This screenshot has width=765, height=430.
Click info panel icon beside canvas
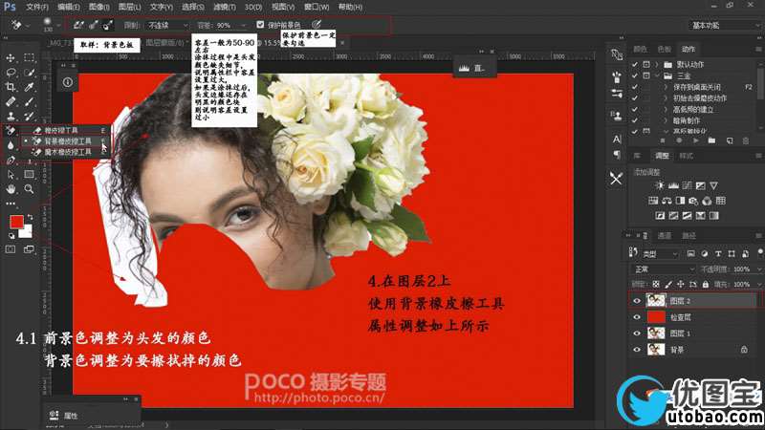point(68,82)
